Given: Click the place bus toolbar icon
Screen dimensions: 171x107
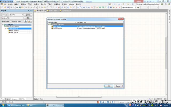Looking at the screenshot, I should click(81, 7).
